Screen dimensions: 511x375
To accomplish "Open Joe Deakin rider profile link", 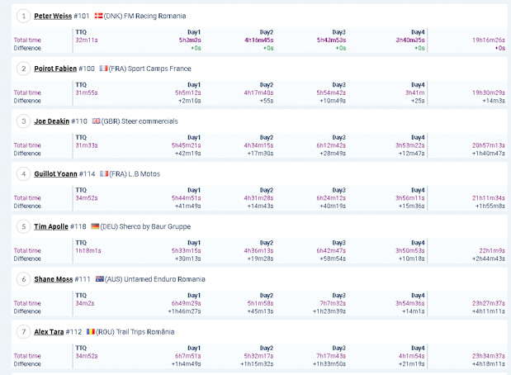I will pyautogui.click(x=51, y=121).
